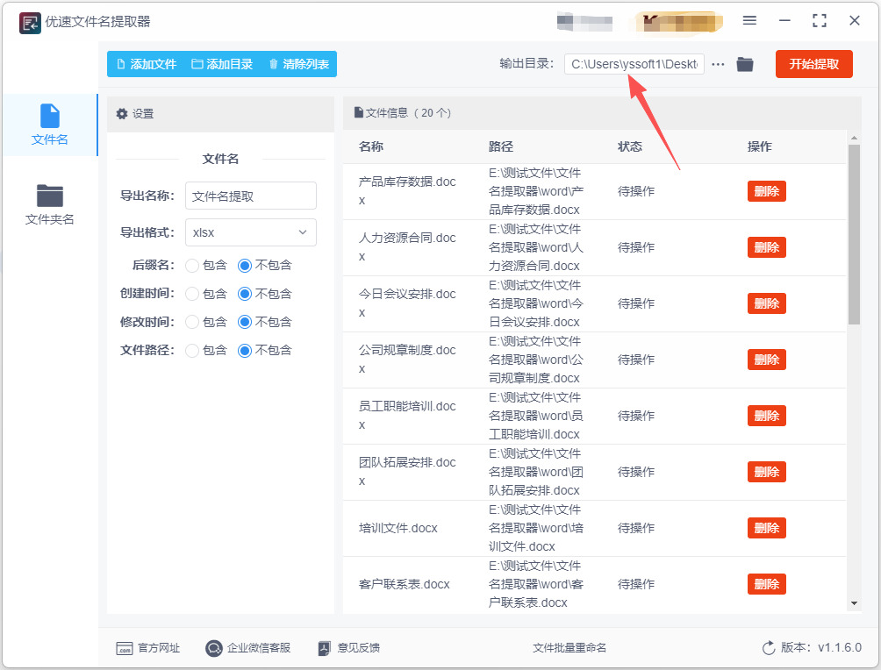The width and height of the screenshot is (881, 670).
Task: Click the 开始提取 start button
Action: (x=813, y=64)
